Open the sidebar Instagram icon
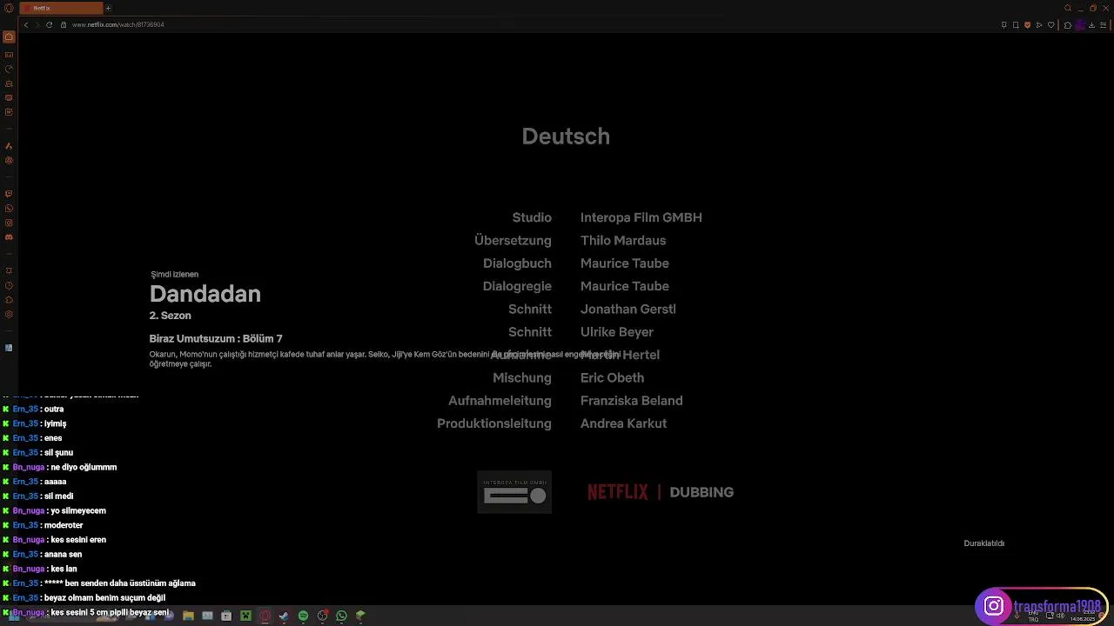1114x626 pixels. click(x=9, y=223)
